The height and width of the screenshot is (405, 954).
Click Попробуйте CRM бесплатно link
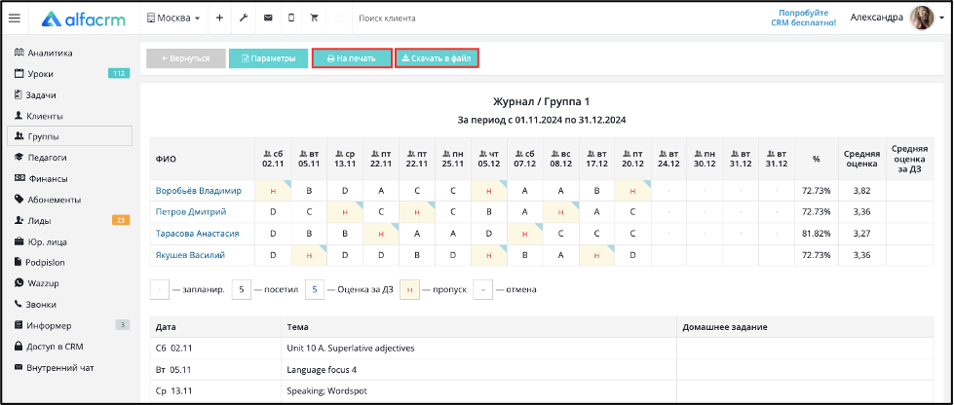pyautogui.click(x=808, y=18)
